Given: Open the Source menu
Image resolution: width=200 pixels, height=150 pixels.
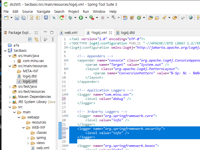Looking at the screenshot, I should tap(28, 12).
